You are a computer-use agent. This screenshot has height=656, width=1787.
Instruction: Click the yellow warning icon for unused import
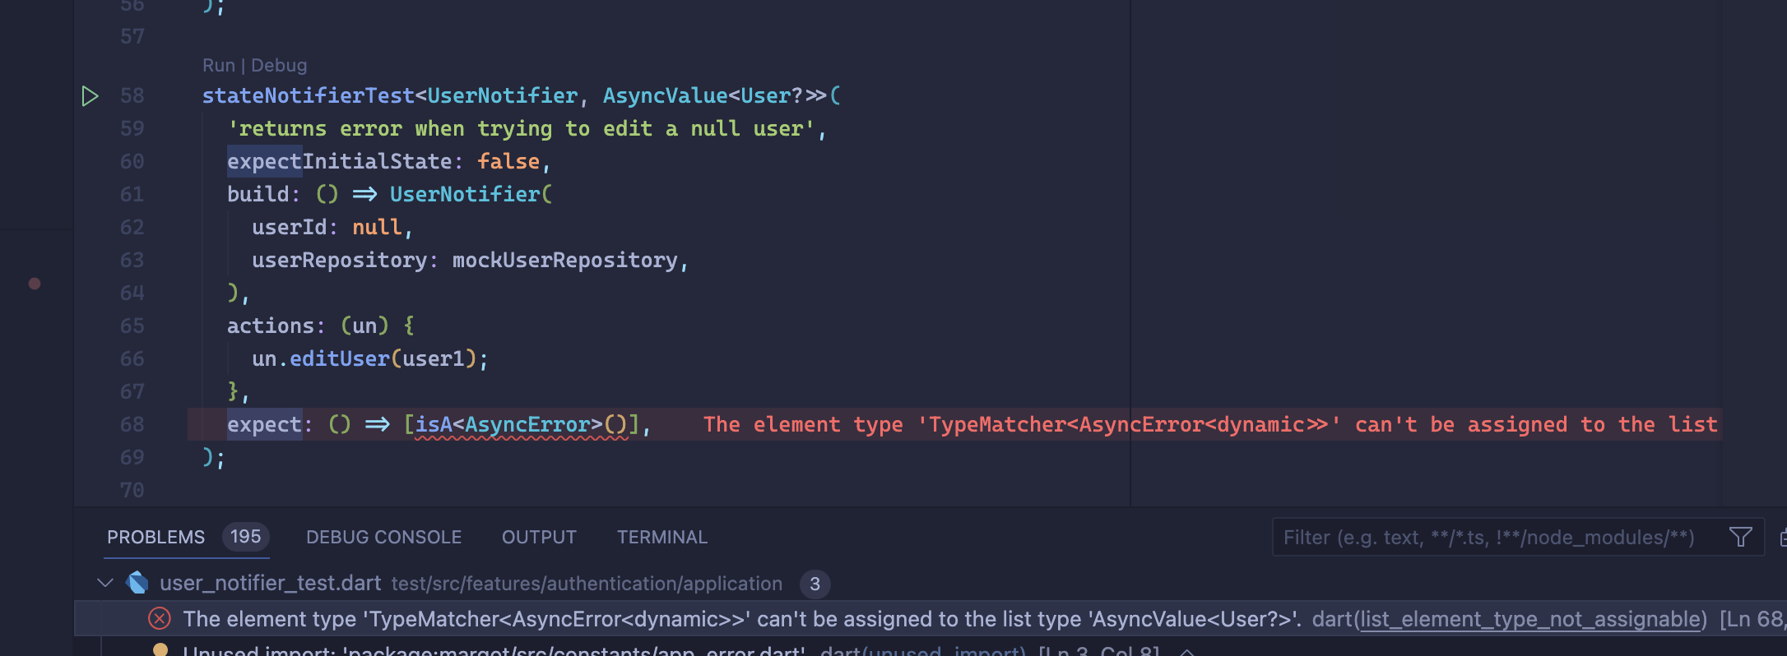[x=160, y=649]
